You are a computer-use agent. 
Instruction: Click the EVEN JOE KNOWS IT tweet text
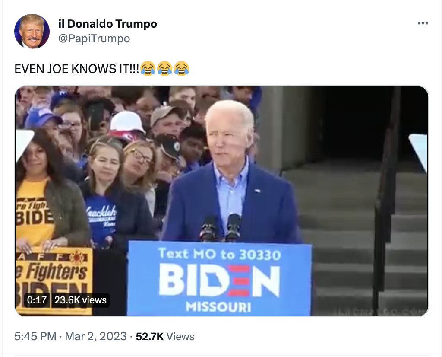(x=77, y=69)
